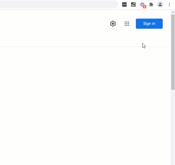Click the blank page area below the divider

(85, 106)
